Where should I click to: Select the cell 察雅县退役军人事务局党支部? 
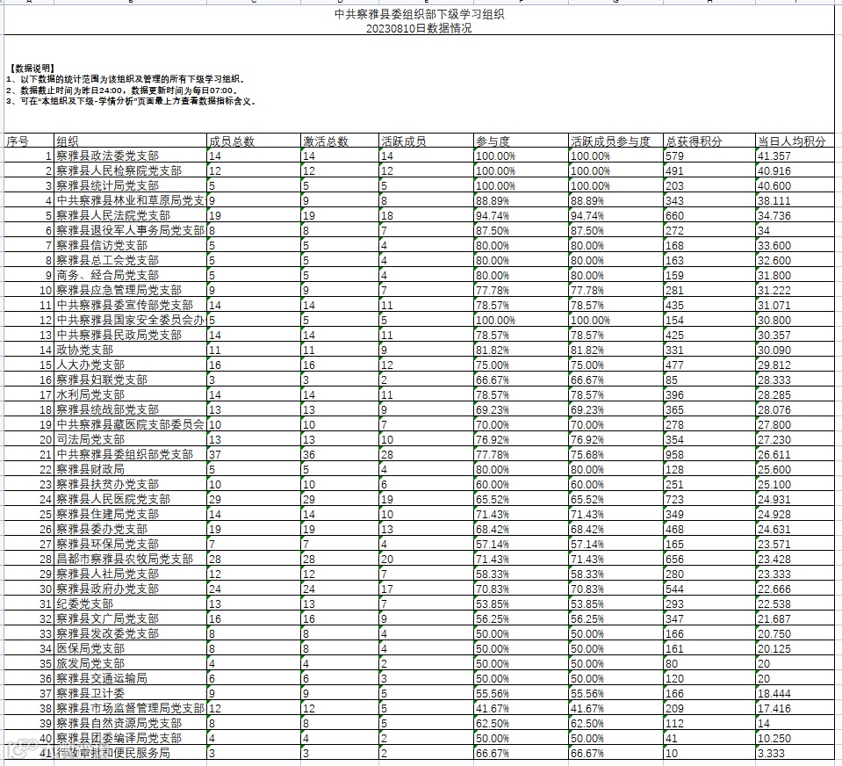coord(131,230)
